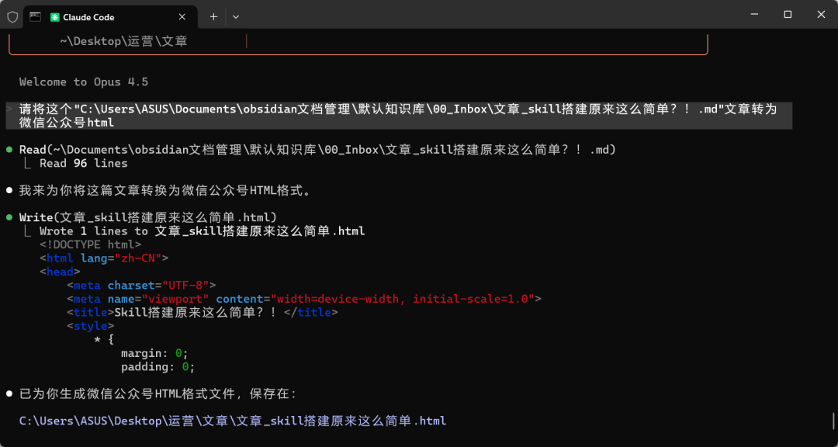Click the shield icon in title bar
The image size is (838, 447).
pos(12,17)
